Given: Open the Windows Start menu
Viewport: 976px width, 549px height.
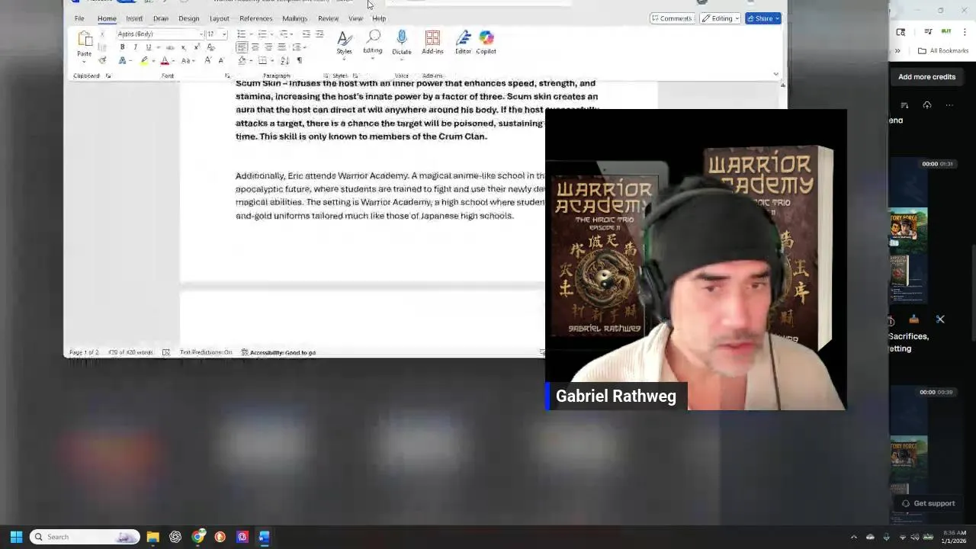Looking at the screenshot, I should click(x=16, y=537).
